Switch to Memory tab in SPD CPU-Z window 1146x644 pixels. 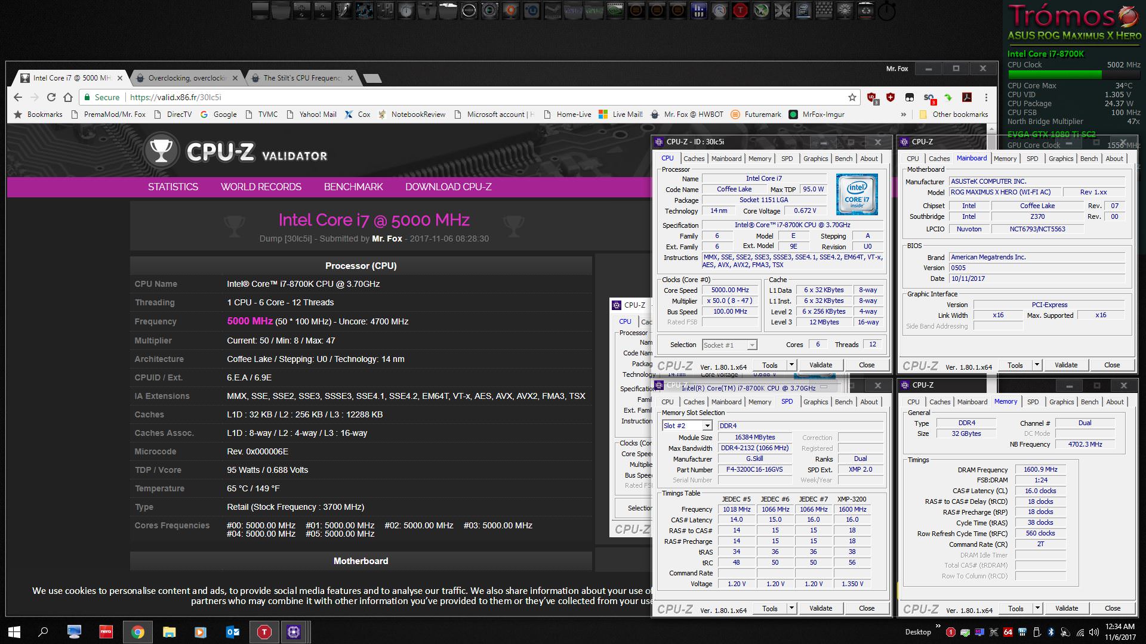pos(759,402)
